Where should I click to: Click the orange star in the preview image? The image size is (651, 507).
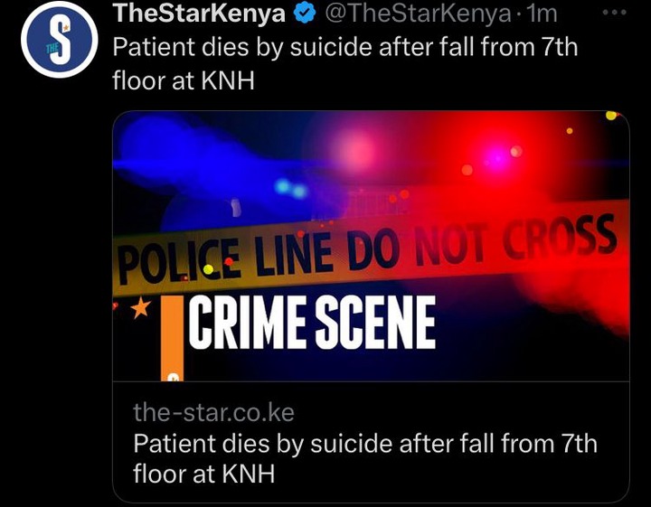141,307
